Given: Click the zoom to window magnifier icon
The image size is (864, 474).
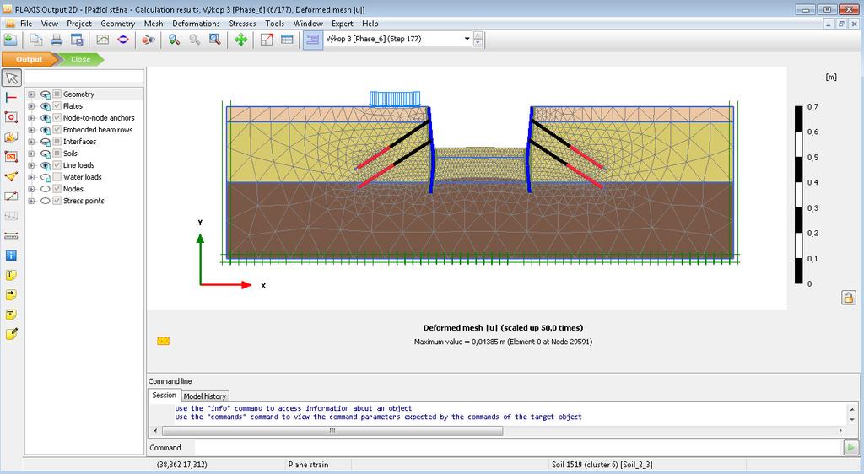Looking at the screenshot, I should pos(215,40).
